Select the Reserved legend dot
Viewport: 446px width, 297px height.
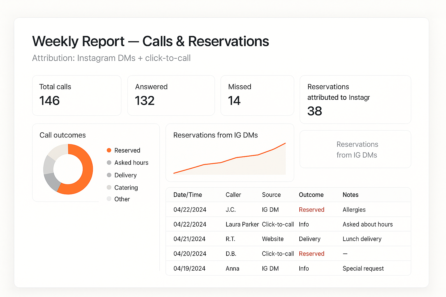tap(109, 150)
